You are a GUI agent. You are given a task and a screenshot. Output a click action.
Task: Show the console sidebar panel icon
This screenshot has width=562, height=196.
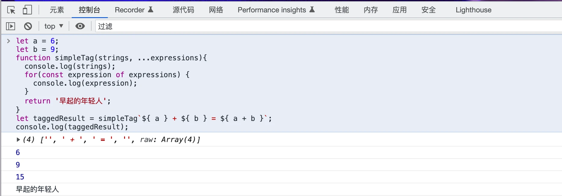tap(11, 26)
